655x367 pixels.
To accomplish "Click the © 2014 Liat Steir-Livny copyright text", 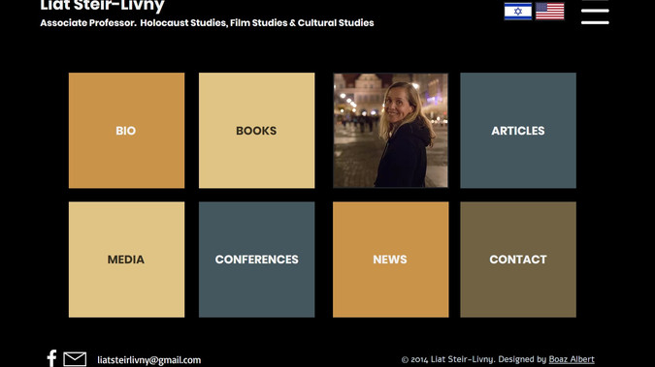I will coord(447,359).
